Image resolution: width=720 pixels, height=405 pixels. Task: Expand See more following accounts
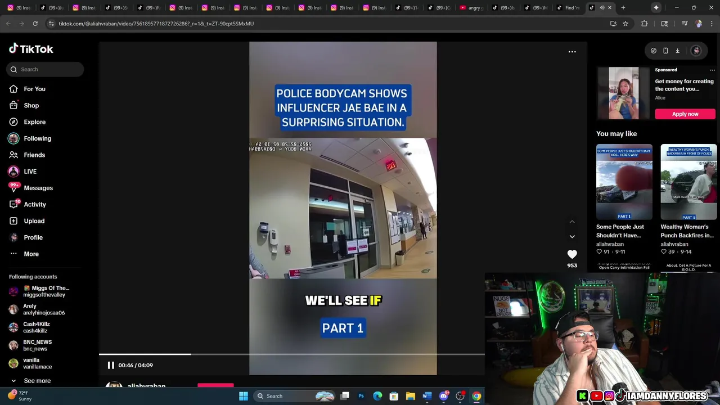point(31,381)
